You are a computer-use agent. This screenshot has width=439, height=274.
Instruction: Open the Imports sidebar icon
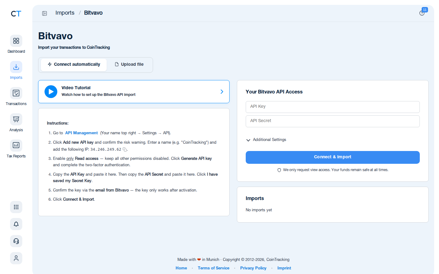[16, 67]
